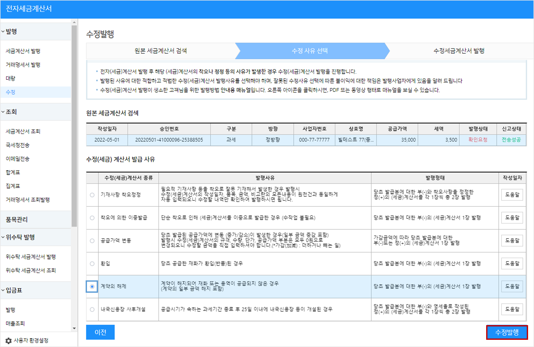Go to the 원본 세금계산서 검색 step tab
534x347 pixels.
(x=161, y=51)
